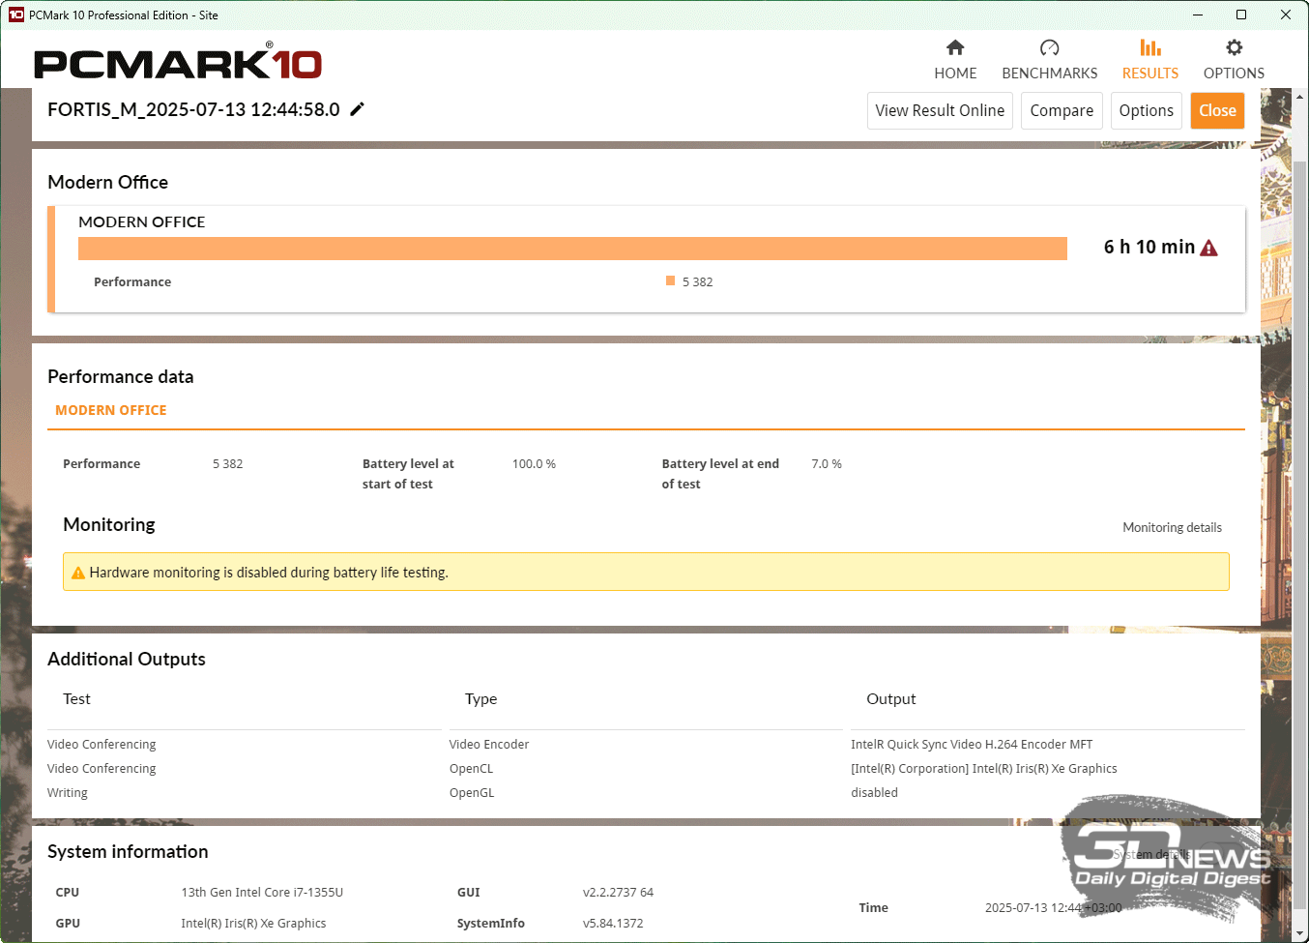The width and height of the screenshot is (1309, 943).
Task: Click the Test column header
Action: coord(76,699)
